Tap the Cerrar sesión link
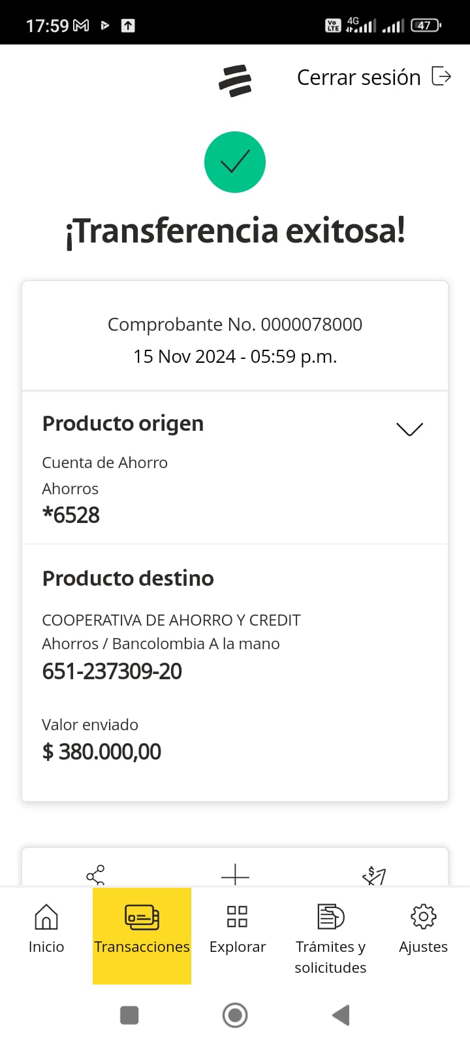The width and height of the screenshot is (470, 1046). coord(358,77)
